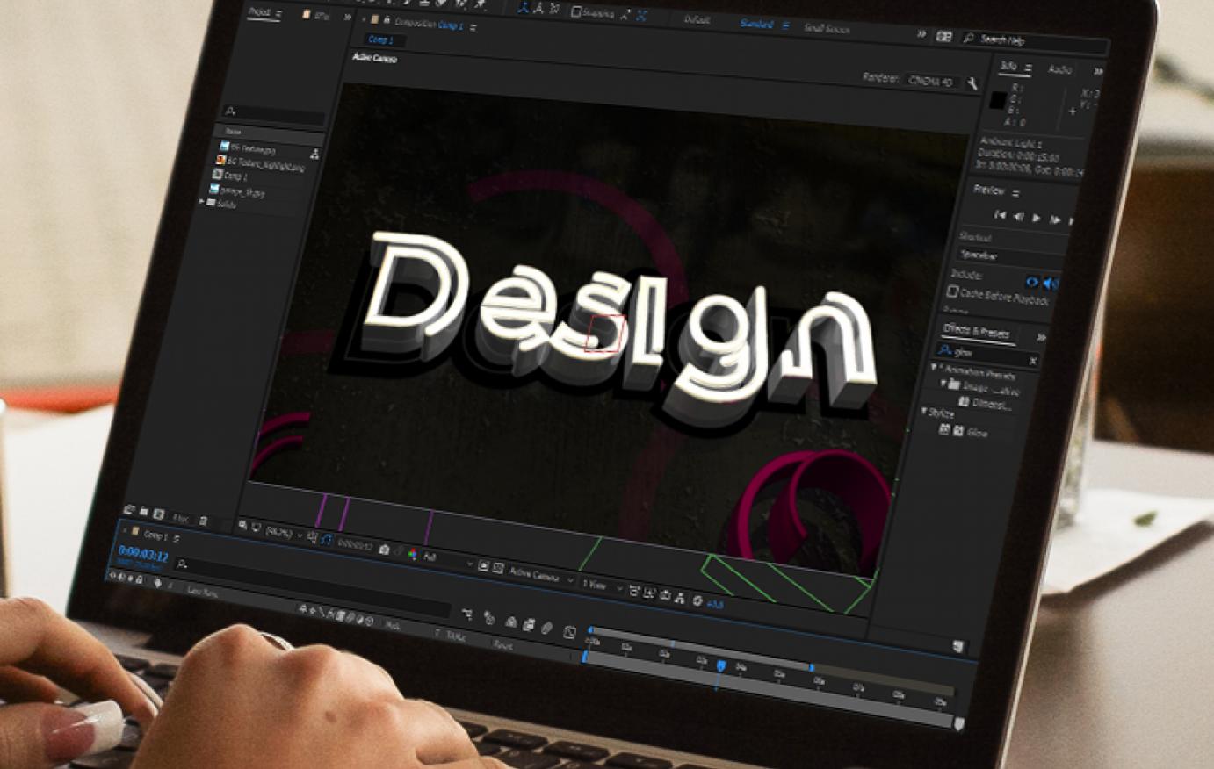1214x769 pixels.
Task: Toggle region of interest icon in viewer
Action: point(483,565)
